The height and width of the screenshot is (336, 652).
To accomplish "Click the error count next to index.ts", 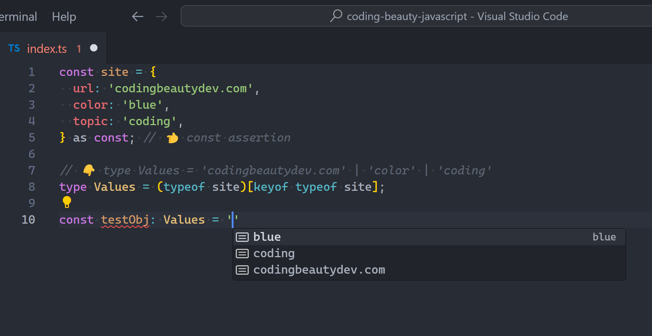I will [79, 48].
